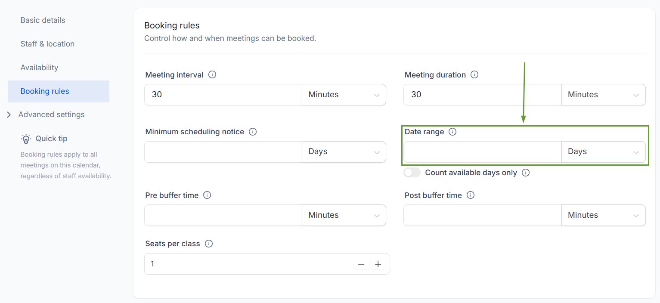Open Meeting duration Minutes unit dropdown

[603, 95]
